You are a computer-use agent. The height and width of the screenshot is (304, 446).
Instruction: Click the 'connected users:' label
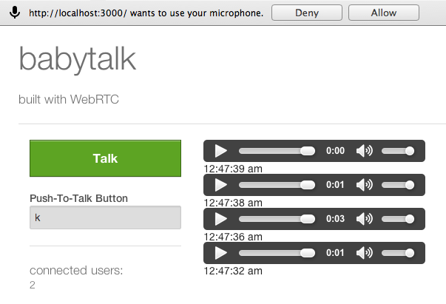point(76,271)
